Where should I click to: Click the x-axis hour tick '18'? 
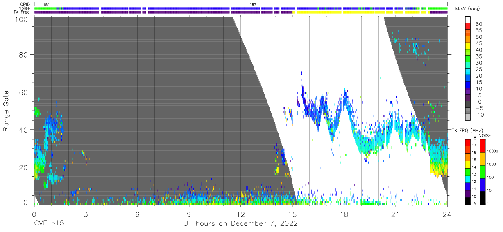(344, 214)
